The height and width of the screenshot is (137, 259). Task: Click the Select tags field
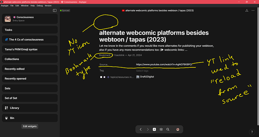click(142, 71)
